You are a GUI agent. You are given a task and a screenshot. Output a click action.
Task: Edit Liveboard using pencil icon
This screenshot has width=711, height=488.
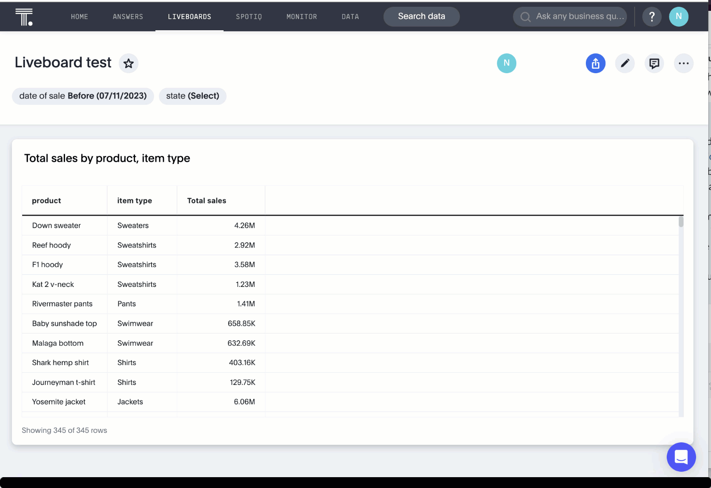(625, 63)
